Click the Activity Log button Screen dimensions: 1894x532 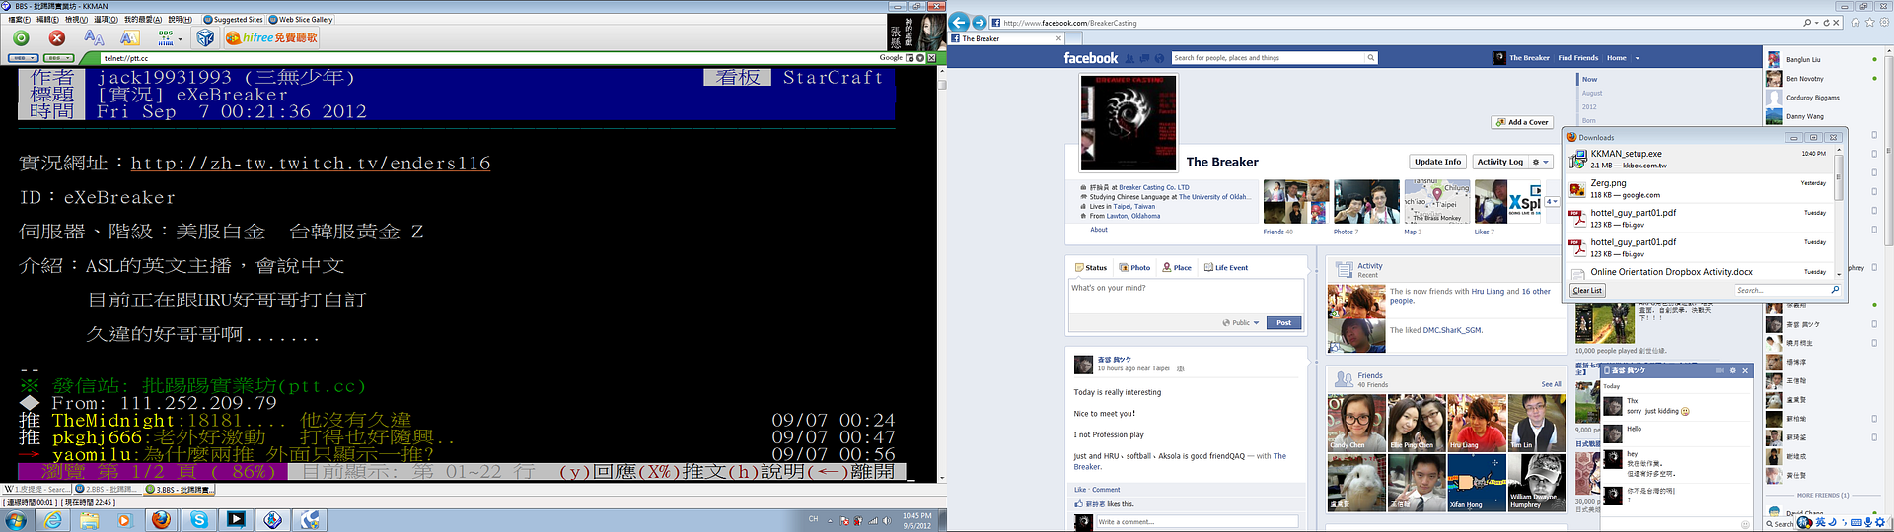point(1499,162)
